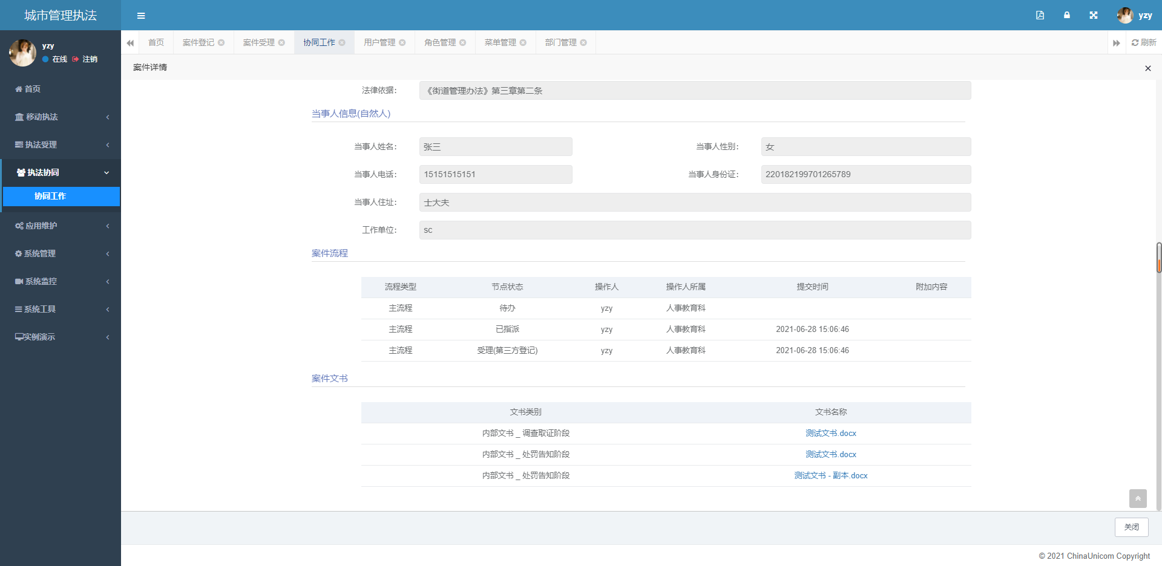Click the 已指派 status cell
This screenshot has width=1162, height=566.
point(507,330)
